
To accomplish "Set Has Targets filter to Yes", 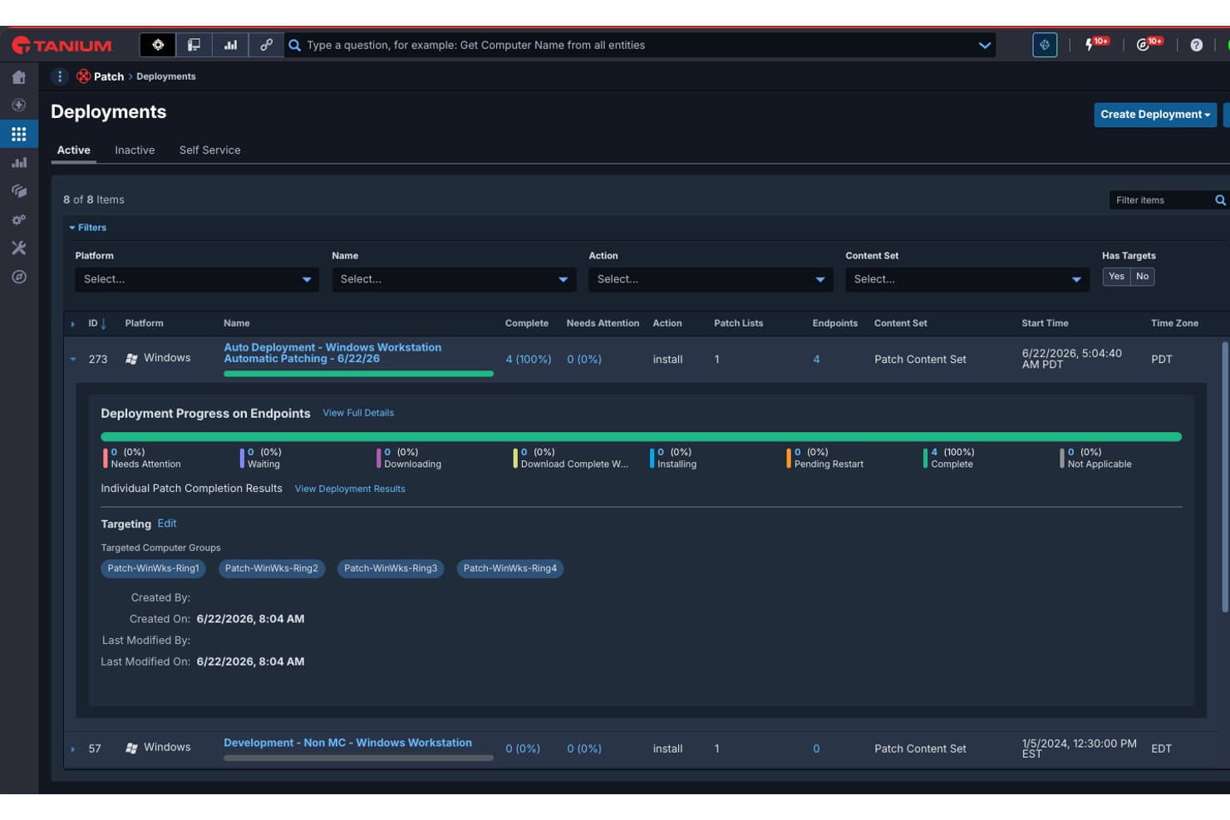I will pos(1116,277).
